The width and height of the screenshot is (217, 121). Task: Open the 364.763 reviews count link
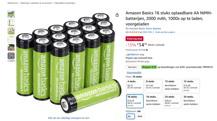[147, 32]
